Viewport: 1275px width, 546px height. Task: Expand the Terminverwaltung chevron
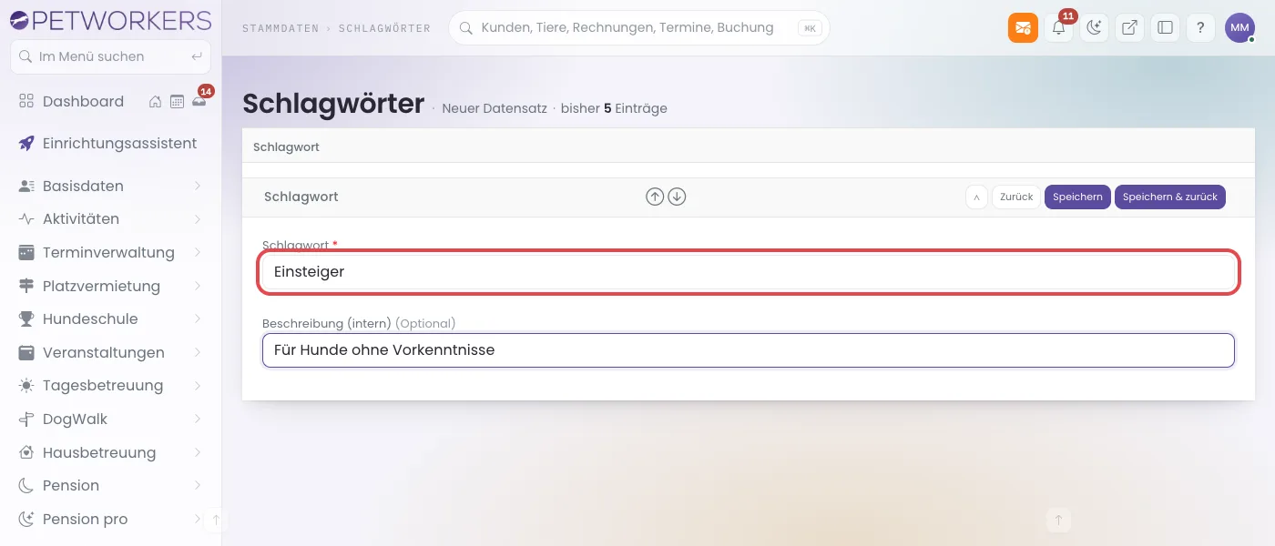point(198,252)
